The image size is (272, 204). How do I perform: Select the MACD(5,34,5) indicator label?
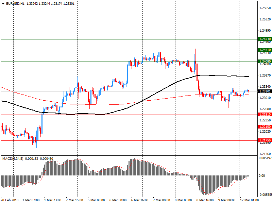click(x=13, y=159)
